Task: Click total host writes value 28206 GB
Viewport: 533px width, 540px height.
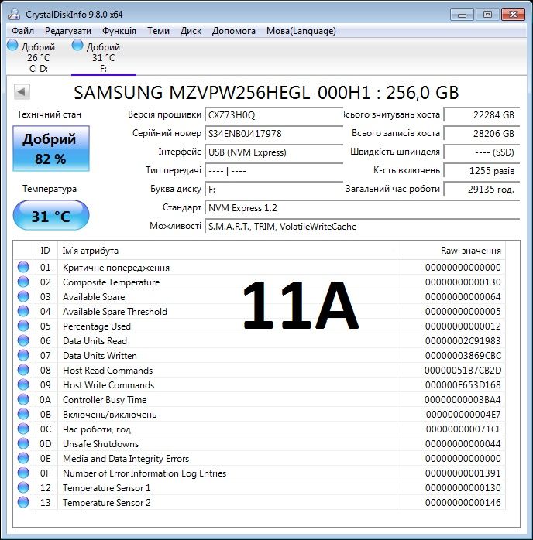Action: 481,133
